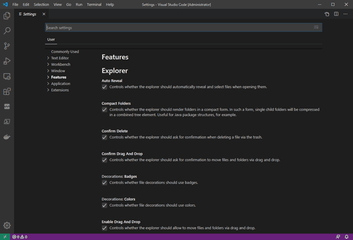Open Settings (JSON) from editor title icon
Image resolution: width=353 pixels, height=240 pixels.
tap(327, 14)
